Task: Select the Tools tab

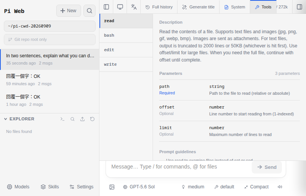Action: pyautogui.click(x=263, y=7)
